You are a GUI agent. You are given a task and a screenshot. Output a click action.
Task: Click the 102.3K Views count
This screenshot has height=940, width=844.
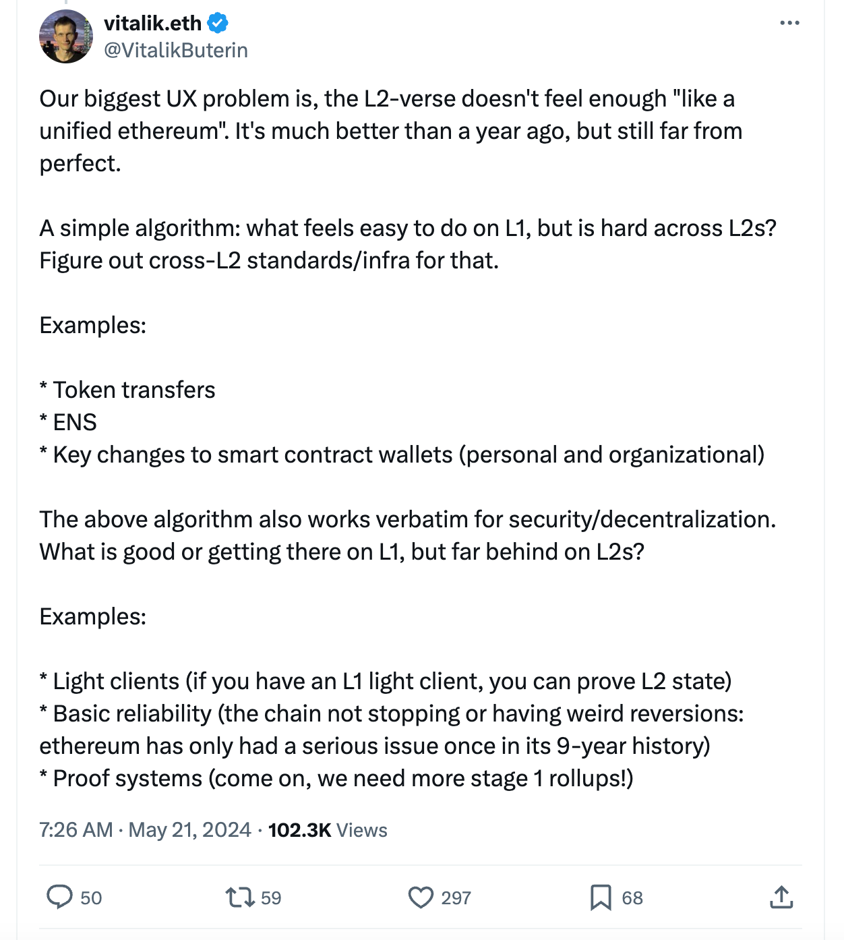click(328, 829)
